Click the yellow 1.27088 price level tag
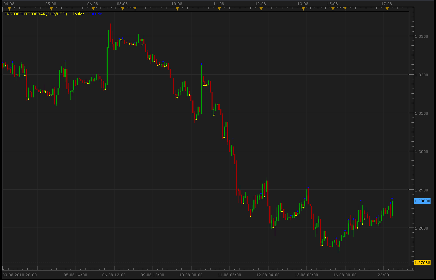Screen dimensions: 436x280 pos(422,263)
